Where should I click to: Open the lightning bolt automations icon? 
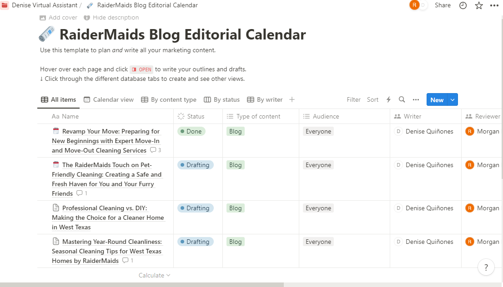coord(388,99)
